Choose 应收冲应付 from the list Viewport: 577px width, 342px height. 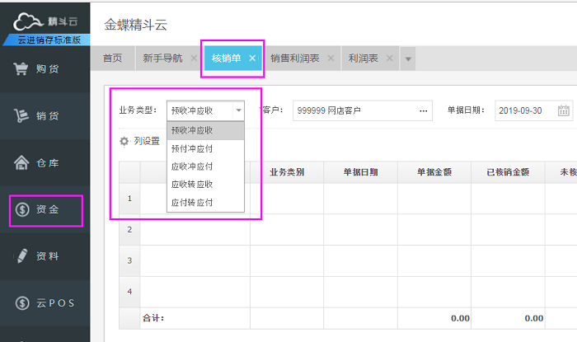191,166
